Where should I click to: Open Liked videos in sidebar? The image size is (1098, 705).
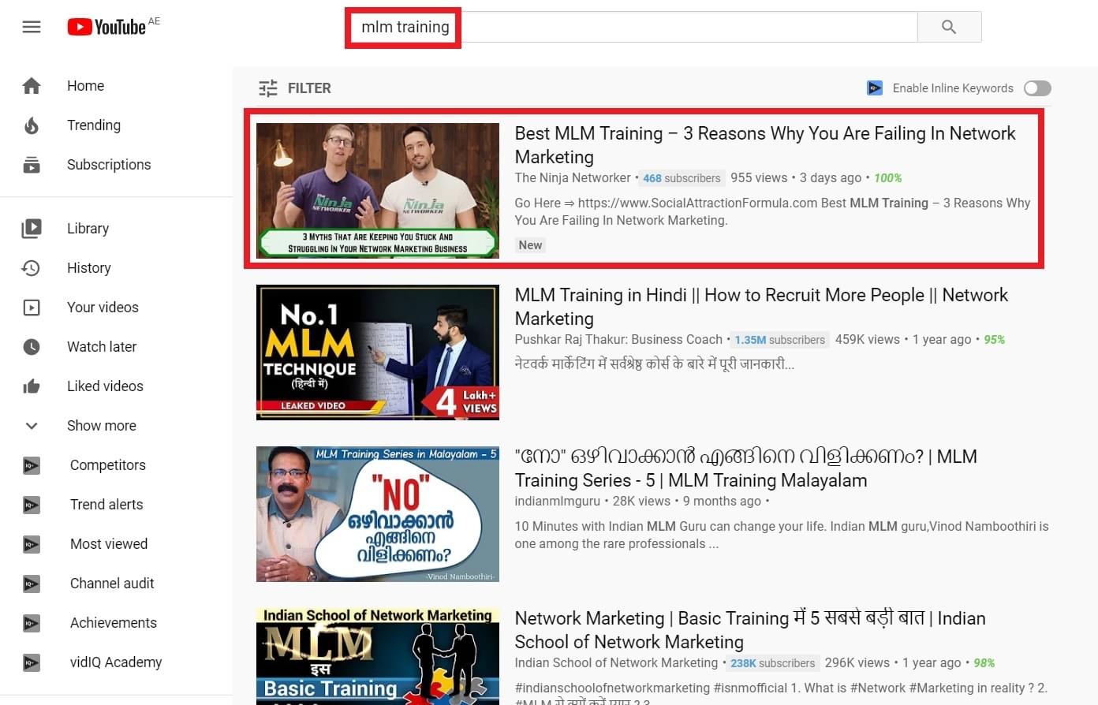click(x=105, y=386)
